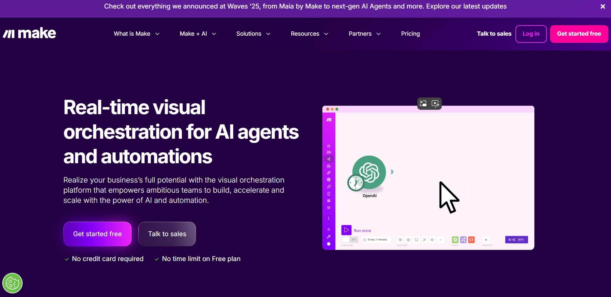Click the OpenAI module's output connector

tap(392, 172)
